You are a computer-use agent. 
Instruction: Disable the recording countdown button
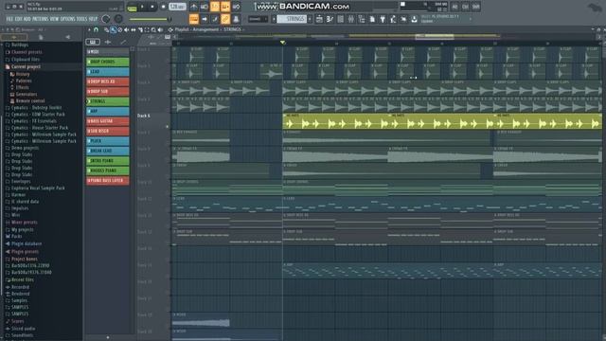click(215, 7)
